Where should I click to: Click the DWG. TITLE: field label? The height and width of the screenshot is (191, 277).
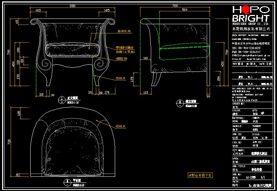(x=239, y=166)
